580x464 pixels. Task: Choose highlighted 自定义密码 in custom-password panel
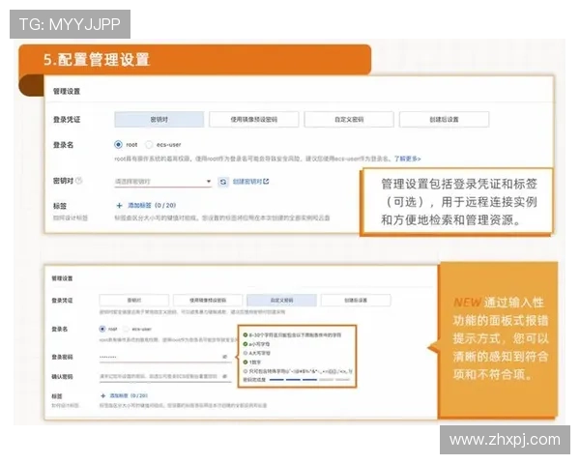[x=282, y=300]
